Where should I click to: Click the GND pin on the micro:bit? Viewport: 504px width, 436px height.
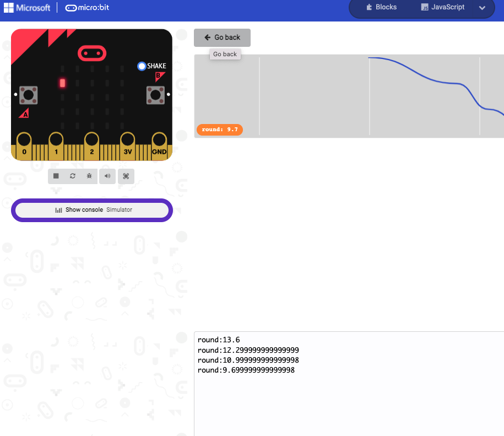pos(159,146)
